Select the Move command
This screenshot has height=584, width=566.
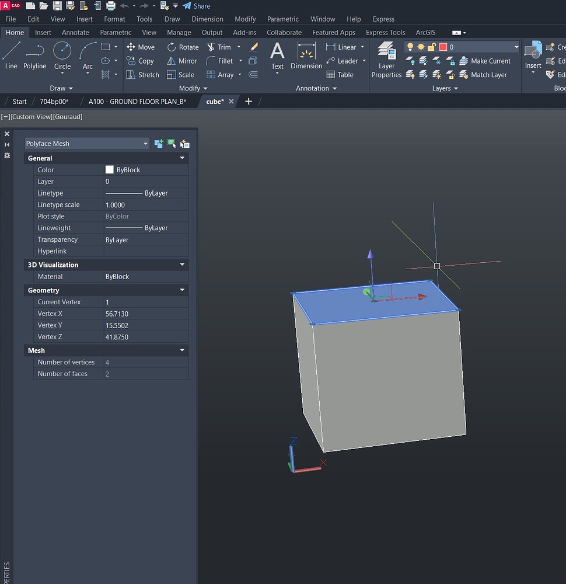(x=141, y=47)
